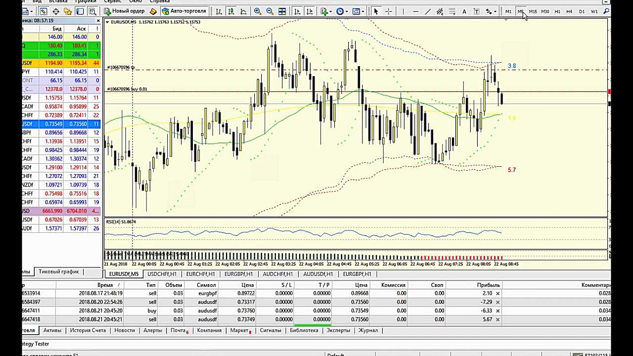Open the Журнал tab
Screen dimensions: 633x356
[368, 330]
